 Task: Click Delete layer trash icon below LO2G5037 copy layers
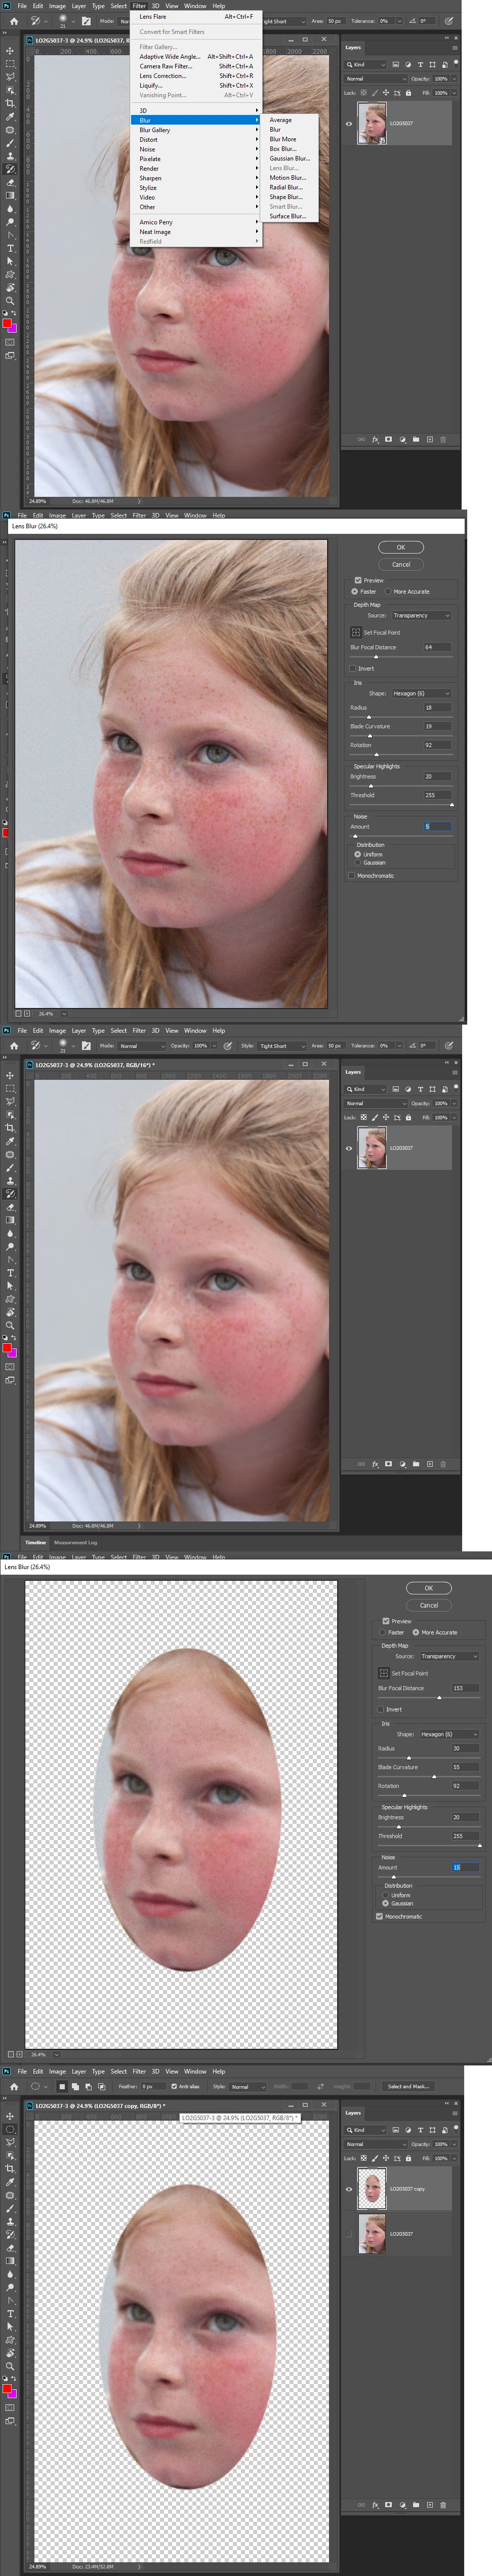(x=443, y=2505)
